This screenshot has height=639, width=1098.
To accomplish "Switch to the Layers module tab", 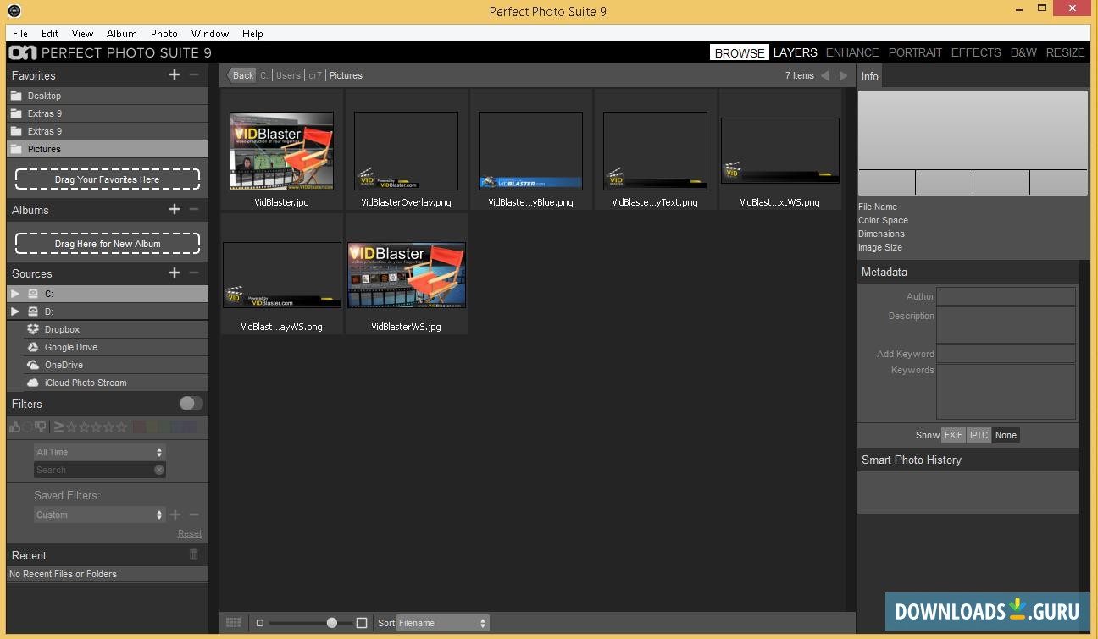I will click(795, 52).
